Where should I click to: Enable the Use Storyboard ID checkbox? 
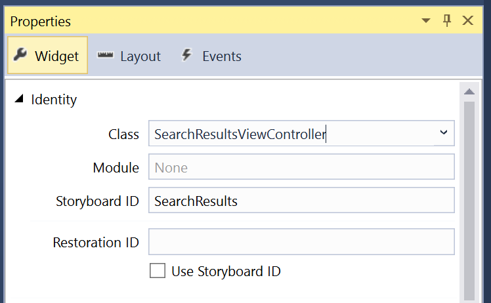[158, 270]
